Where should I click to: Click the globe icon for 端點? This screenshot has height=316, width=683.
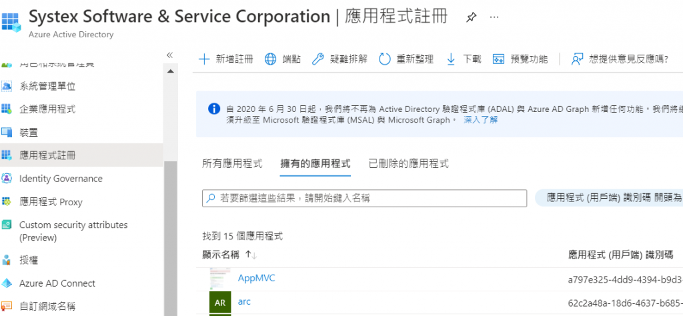271,59
